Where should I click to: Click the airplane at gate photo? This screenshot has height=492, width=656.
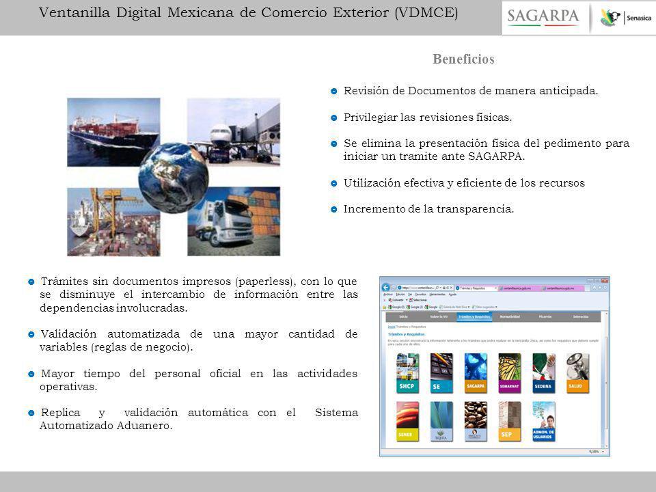[x=234, y=132]
